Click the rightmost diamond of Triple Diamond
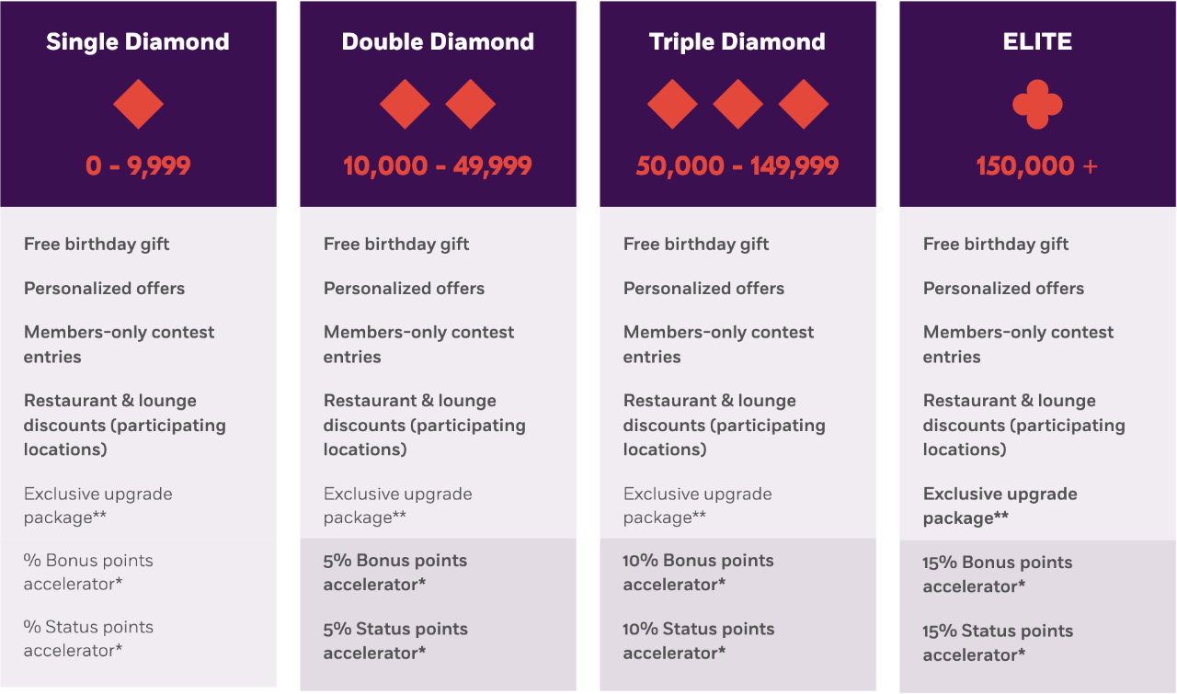This screenshot has width=1177, height=694. (804, 103)
